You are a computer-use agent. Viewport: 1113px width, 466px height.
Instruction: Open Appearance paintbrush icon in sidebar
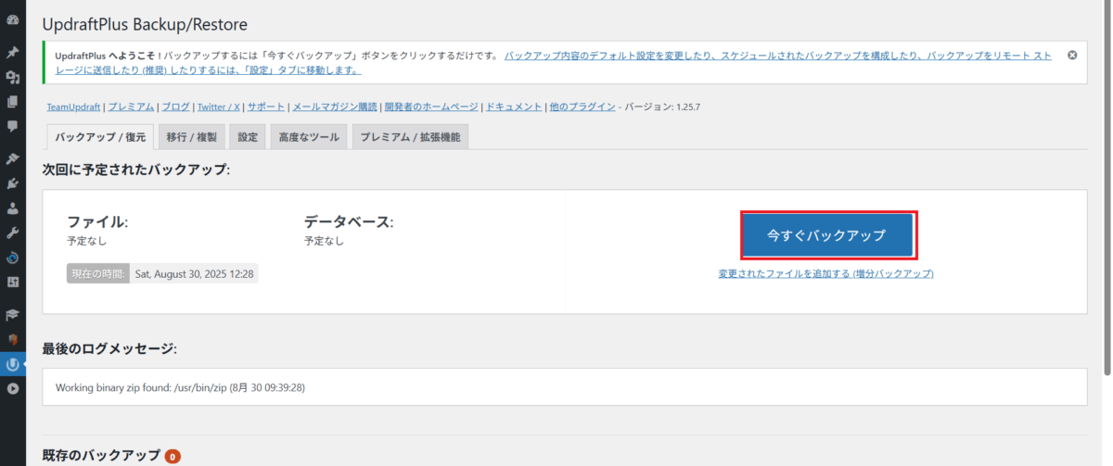click(x=12, y=159)
